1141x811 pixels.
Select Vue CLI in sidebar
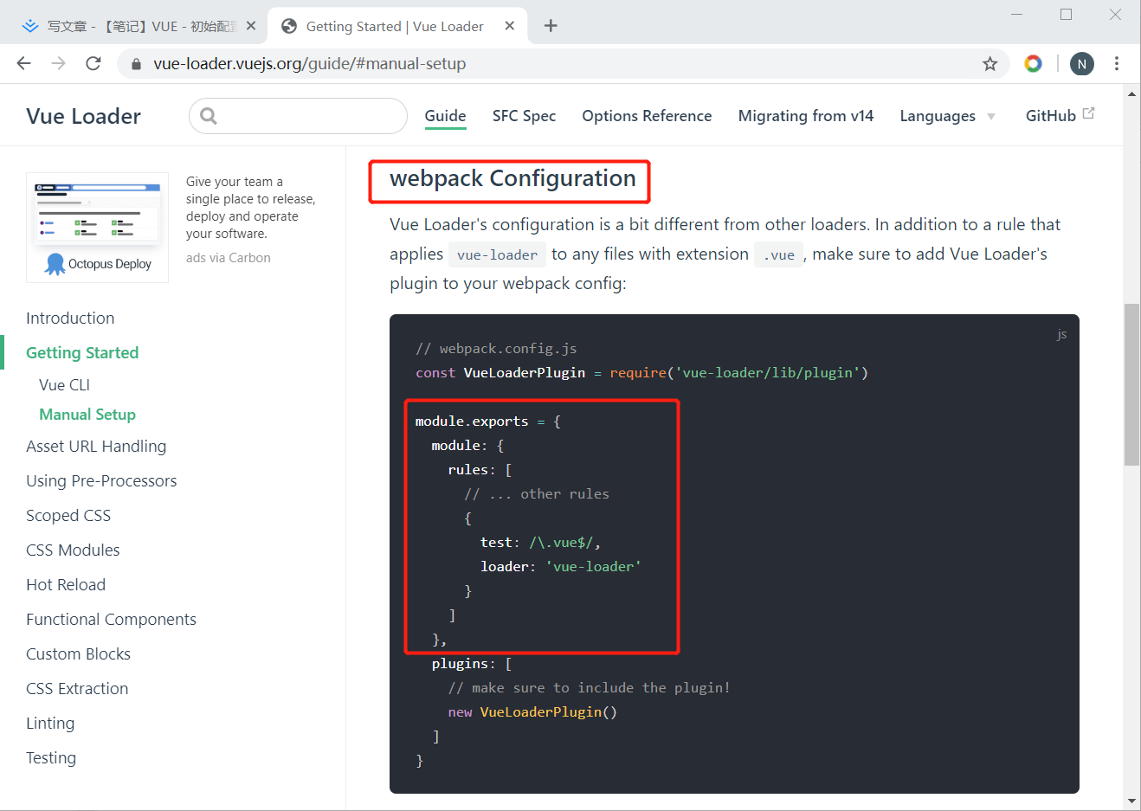64,385
